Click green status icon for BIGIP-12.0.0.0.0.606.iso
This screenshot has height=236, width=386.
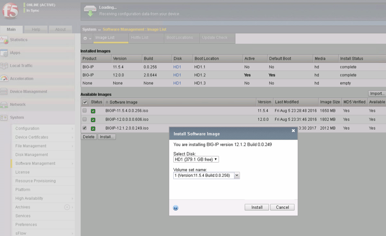click(x=93, y=120)
